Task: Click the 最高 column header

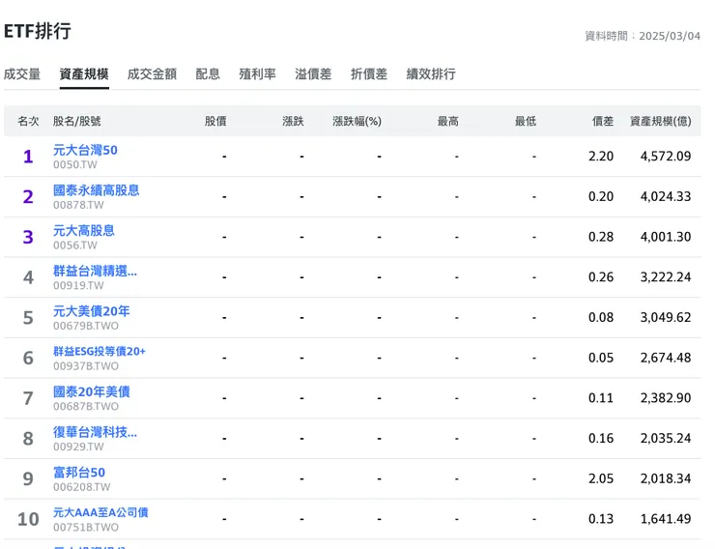Action: click(x=447, y=121)
